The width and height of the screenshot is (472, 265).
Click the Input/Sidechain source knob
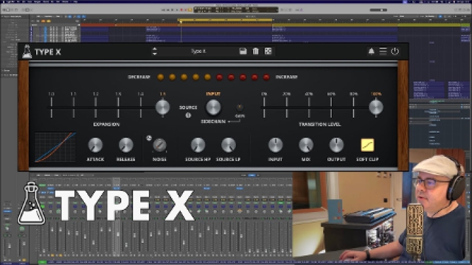coord(213,107)
